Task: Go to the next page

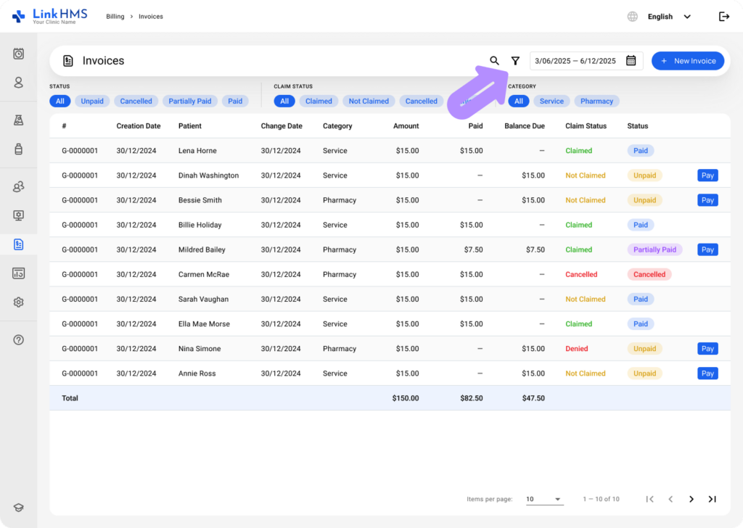Action: 691,499
